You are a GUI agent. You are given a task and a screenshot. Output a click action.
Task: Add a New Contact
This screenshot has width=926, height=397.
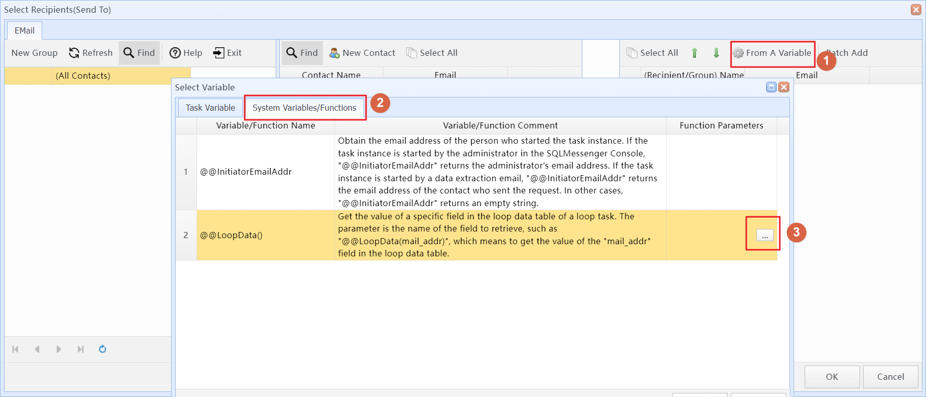coord(362,53)
